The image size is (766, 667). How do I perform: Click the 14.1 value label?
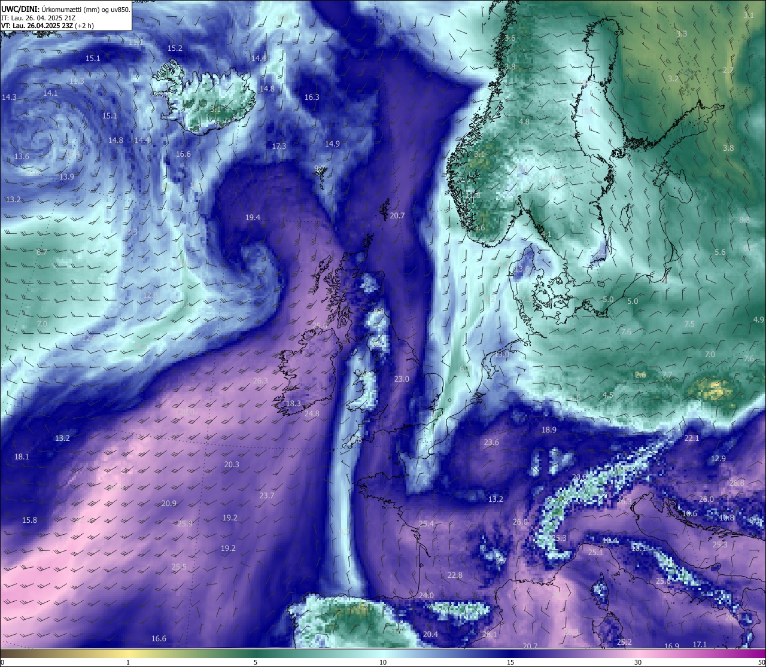(x=50, y=93)
